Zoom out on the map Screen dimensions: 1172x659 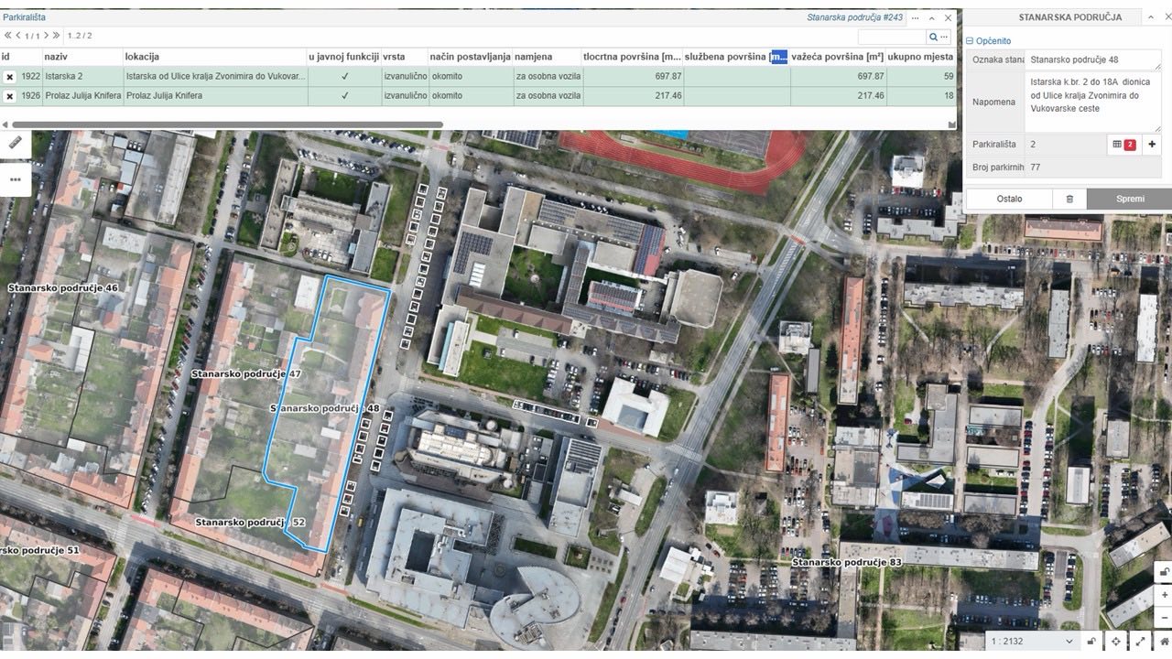(x=1164, y=617)
